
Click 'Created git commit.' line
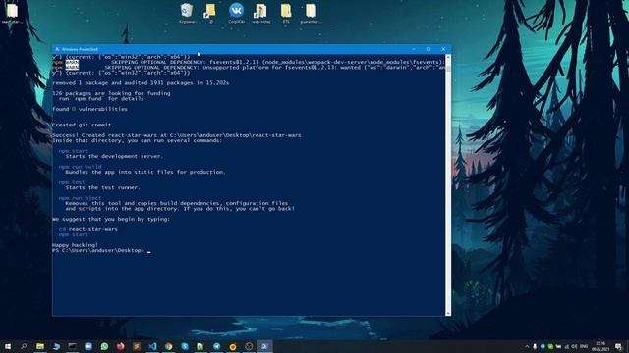(83, 125)
